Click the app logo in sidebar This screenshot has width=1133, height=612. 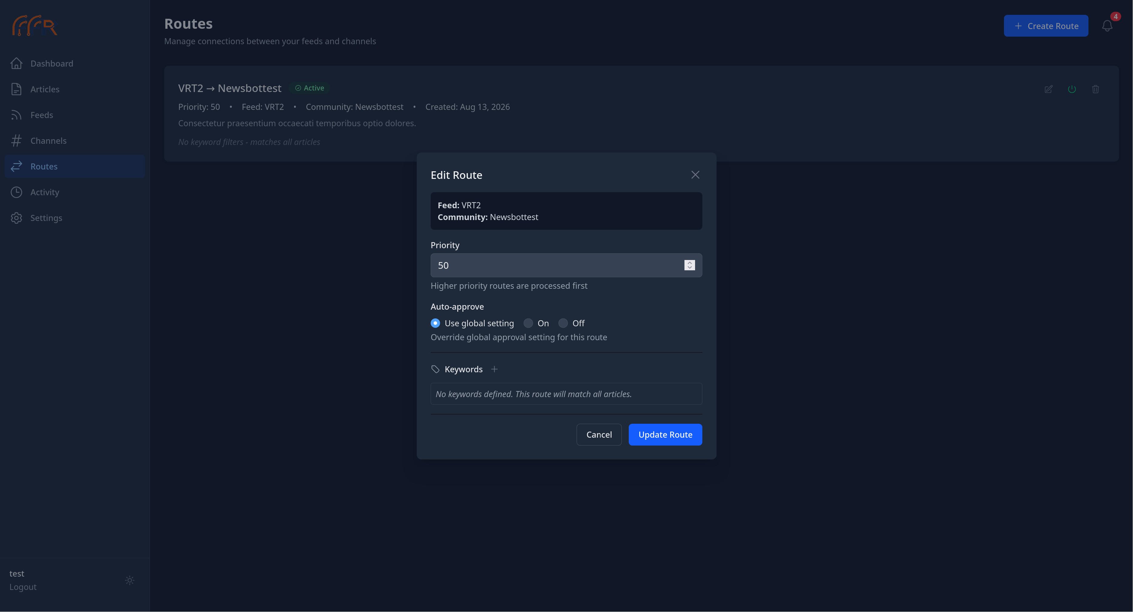(x=35, y=25)
